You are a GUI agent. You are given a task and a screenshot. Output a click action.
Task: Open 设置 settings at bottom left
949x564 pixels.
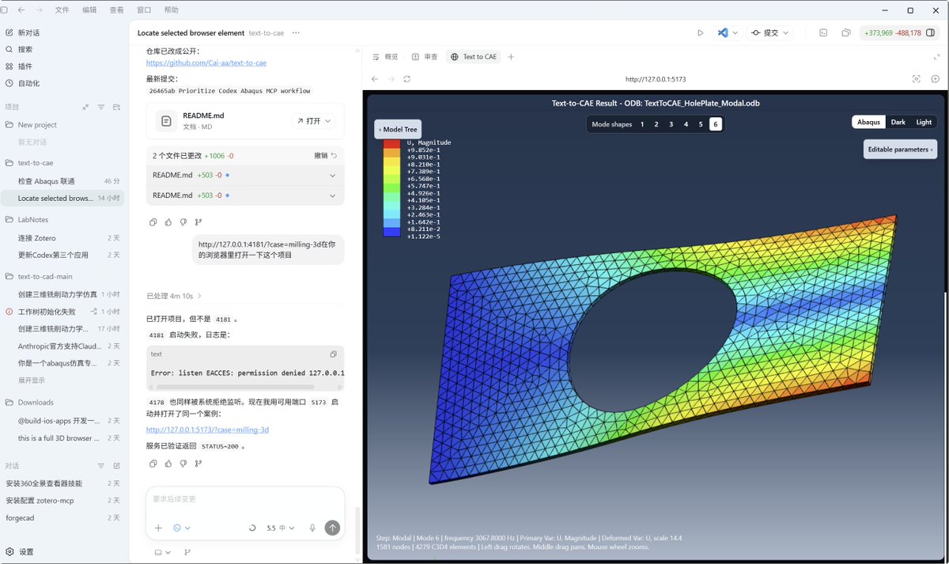(x=20, y=551)
